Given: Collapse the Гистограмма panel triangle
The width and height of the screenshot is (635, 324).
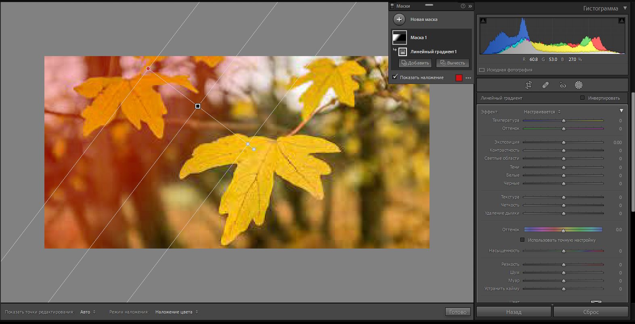Looking at the screenshot, I should [x=625, y=8].
